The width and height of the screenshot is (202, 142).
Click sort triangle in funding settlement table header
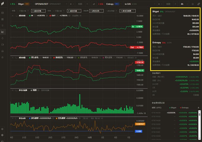[x=198, y=108]
